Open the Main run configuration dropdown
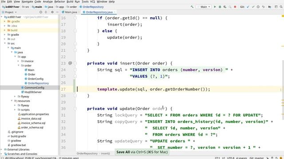The height and width of the screenshot is (159, 284). (x=204, y=7)
